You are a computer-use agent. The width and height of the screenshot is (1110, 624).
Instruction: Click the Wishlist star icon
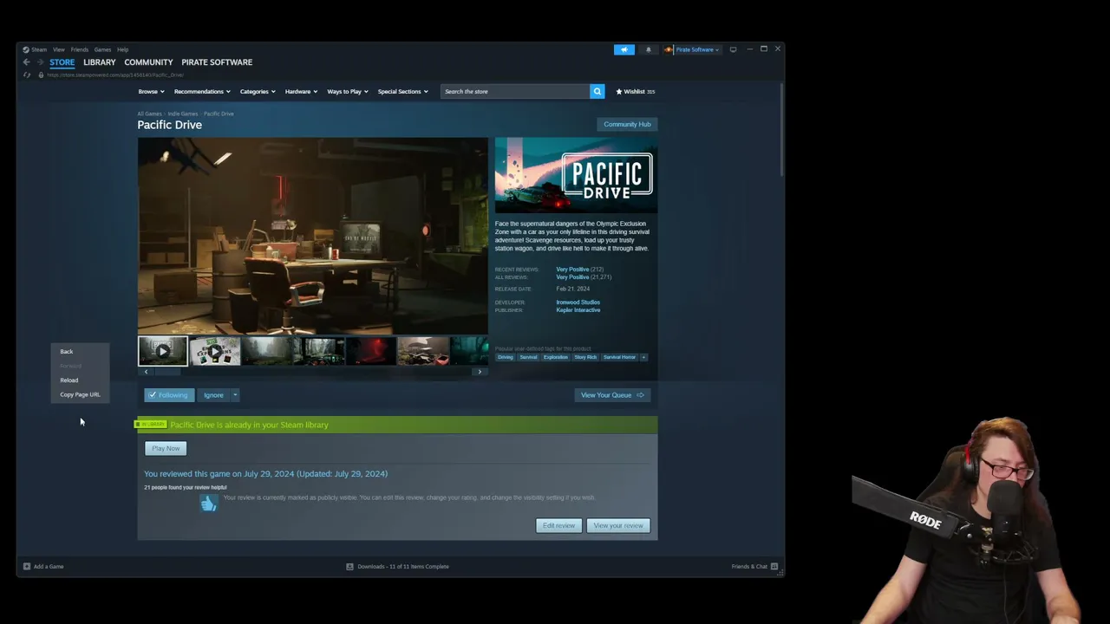[619, 91]
